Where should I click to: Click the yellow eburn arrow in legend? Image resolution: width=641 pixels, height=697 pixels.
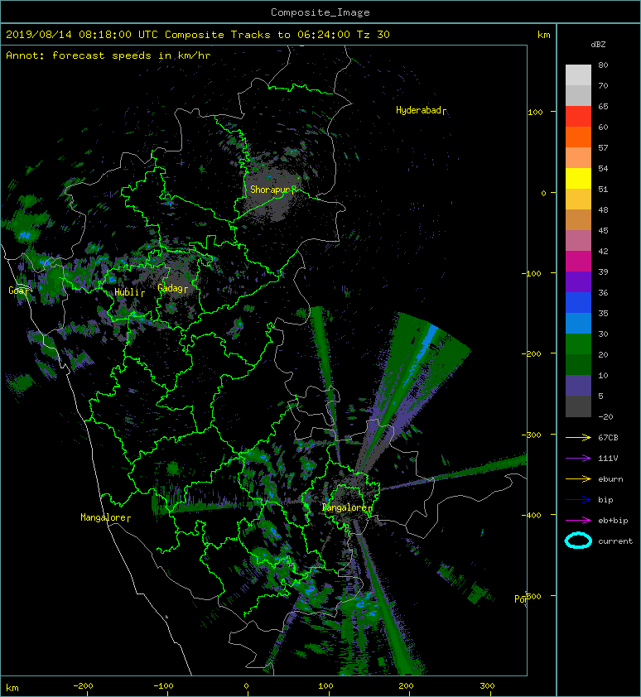coord(578,478)
